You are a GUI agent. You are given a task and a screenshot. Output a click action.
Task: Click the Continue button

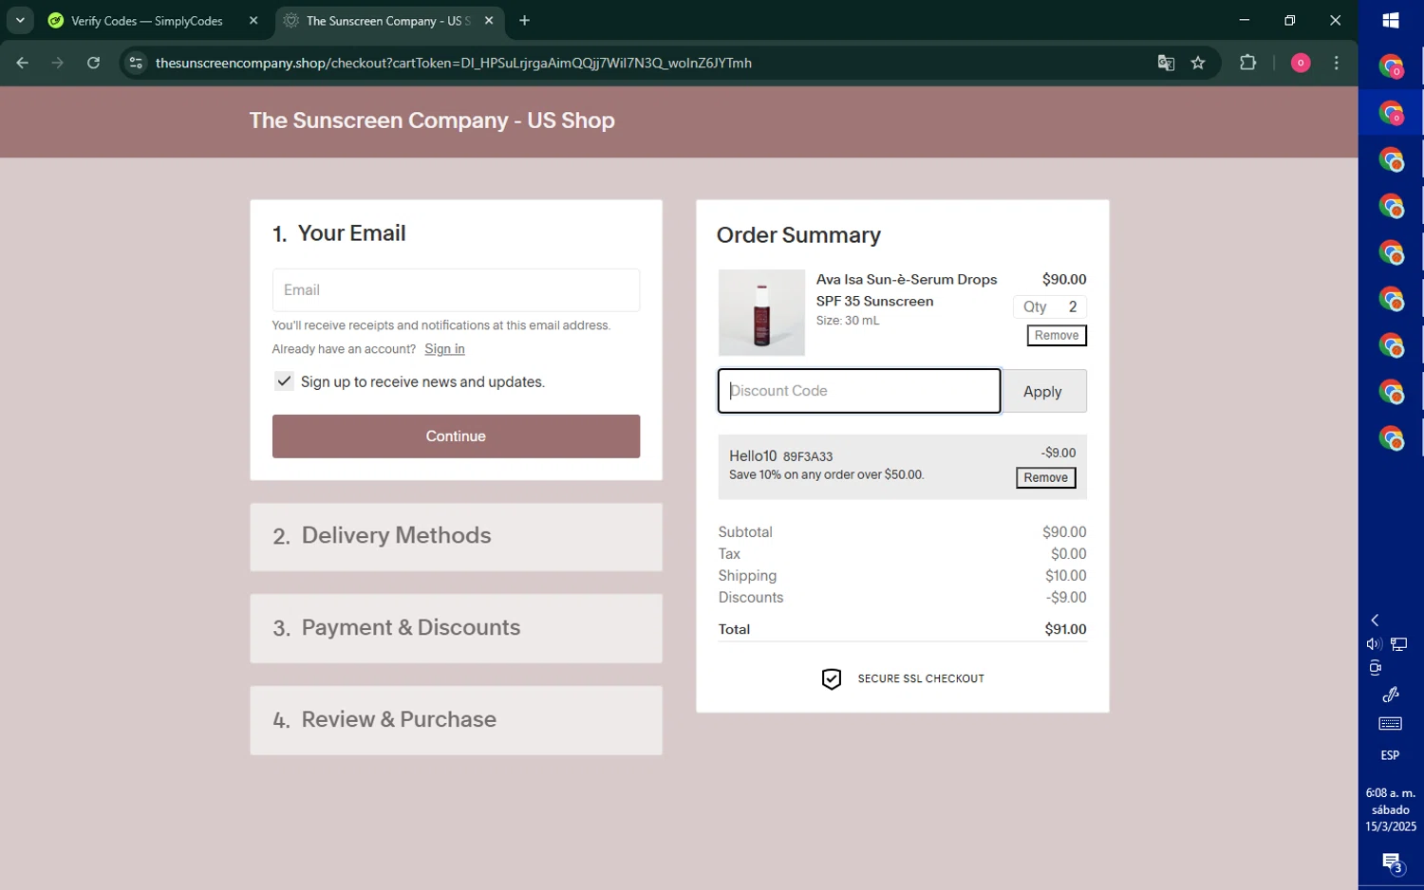point(456,436)
